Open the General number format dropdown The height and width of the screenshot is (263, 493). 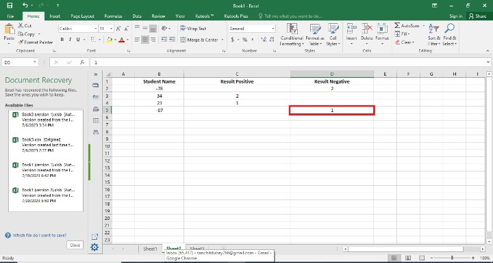tap(273, 29)
